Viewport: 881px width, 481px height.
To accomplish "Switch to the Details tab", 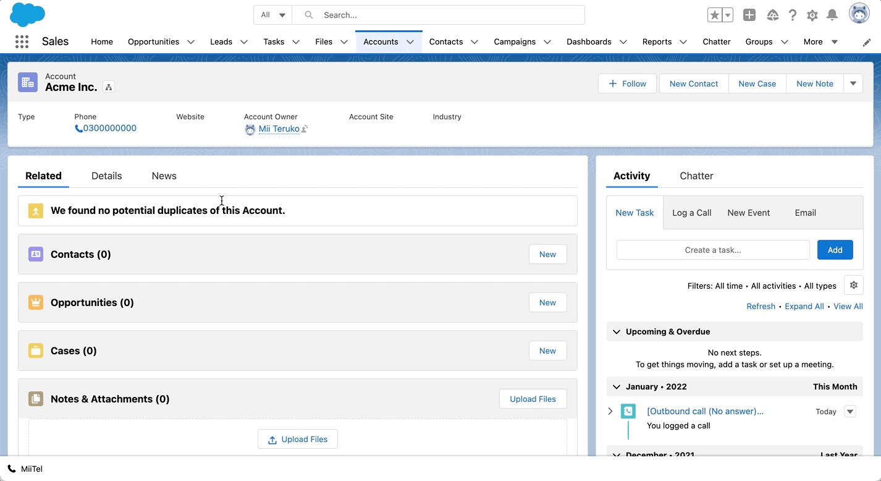I will (x=106, y=176).
